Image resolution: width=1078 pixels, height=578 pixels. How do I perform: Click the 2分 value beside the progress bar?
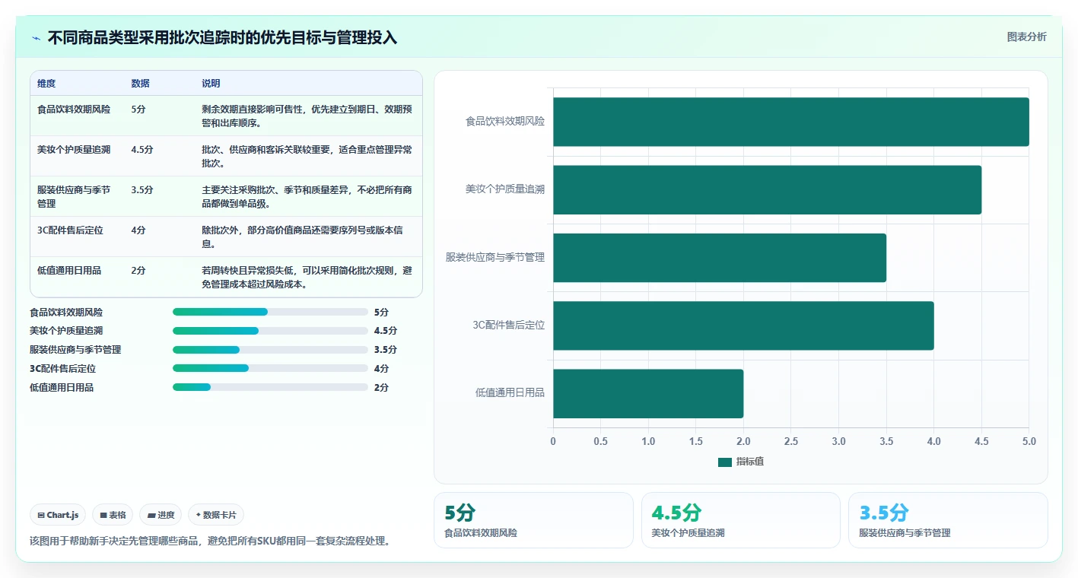click(x=381, y=387)
